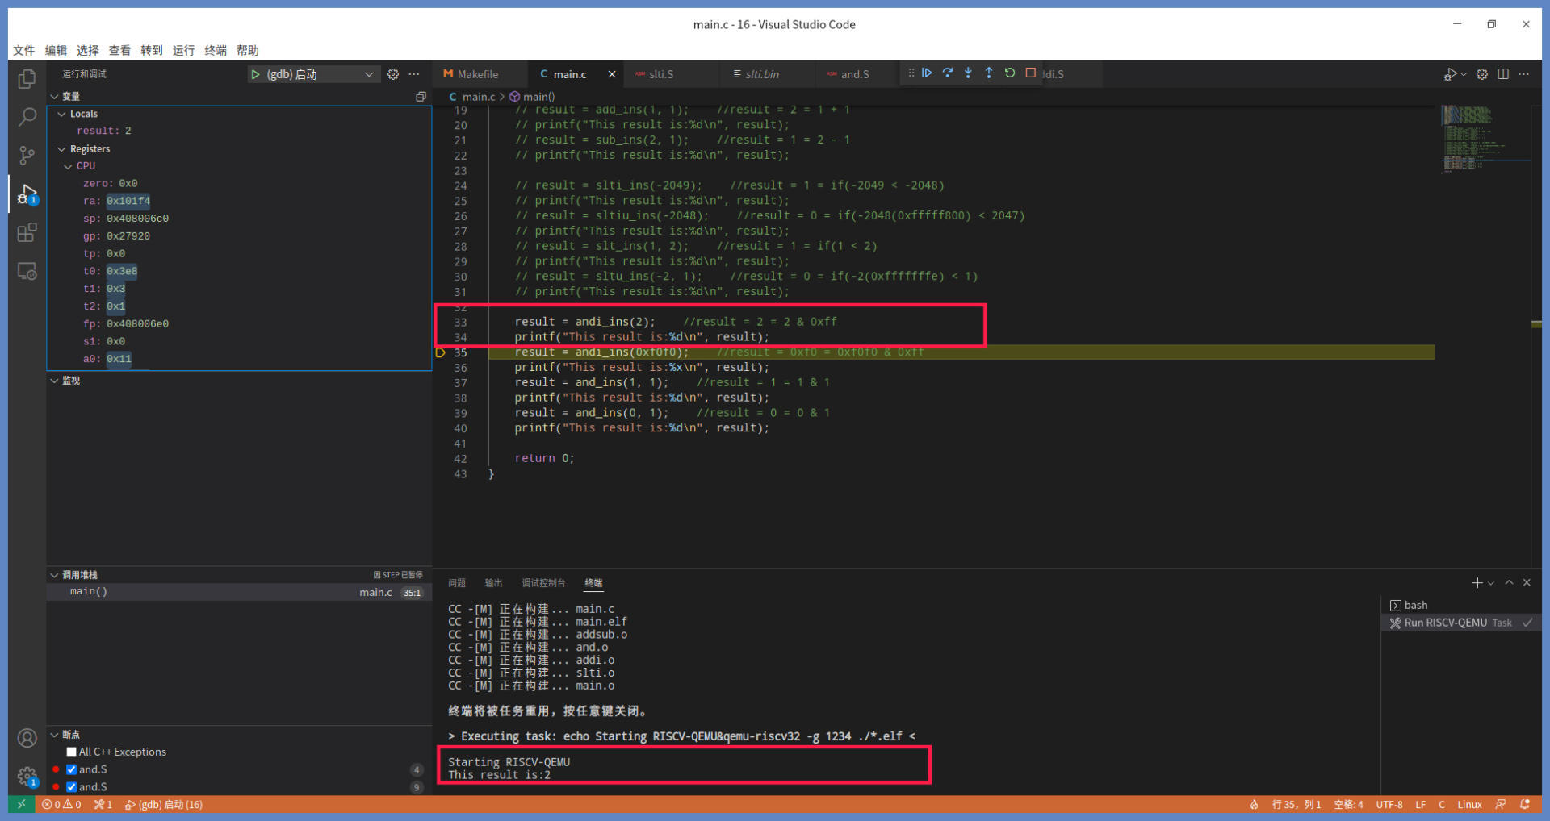Viewport: 1550px width, 821px height.
Task: Select the 调试控制台 panel tab
Action: [x=542, y=583]
